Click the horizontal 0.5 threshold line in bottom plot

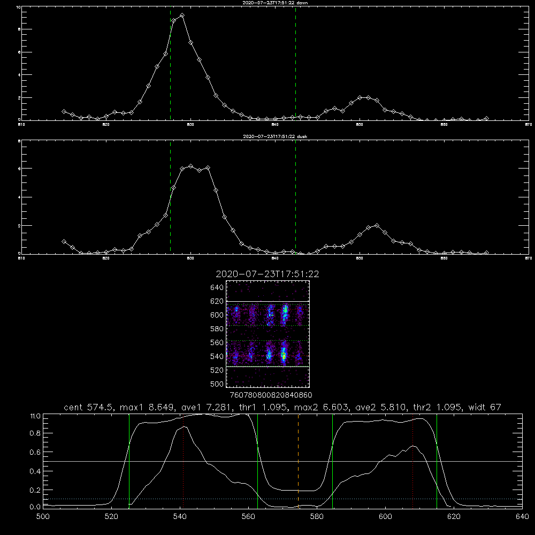pos(282,461)
